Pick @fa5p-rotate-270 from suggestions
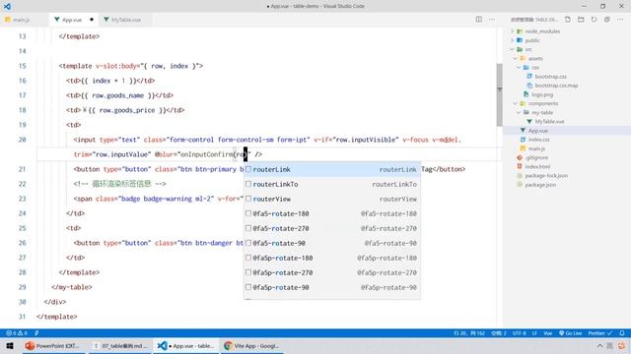The height and width of the screenshot is (354, 631). (x=332, y=272)
